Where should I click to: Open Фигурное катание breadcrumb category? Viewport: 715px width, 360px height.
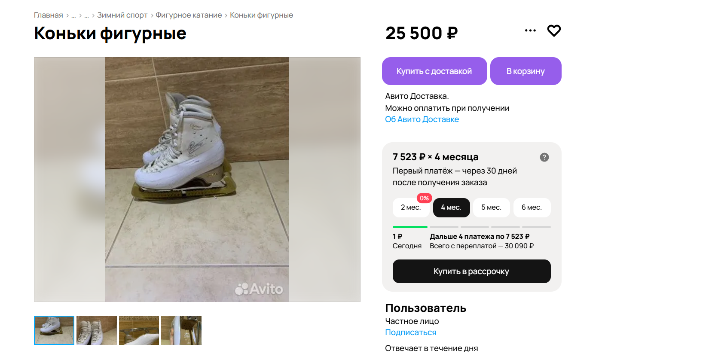click(x=189, y=15)
